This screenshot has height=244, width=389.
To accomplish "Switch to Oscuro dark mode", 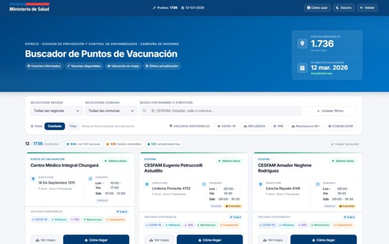I will click(344, 8).
